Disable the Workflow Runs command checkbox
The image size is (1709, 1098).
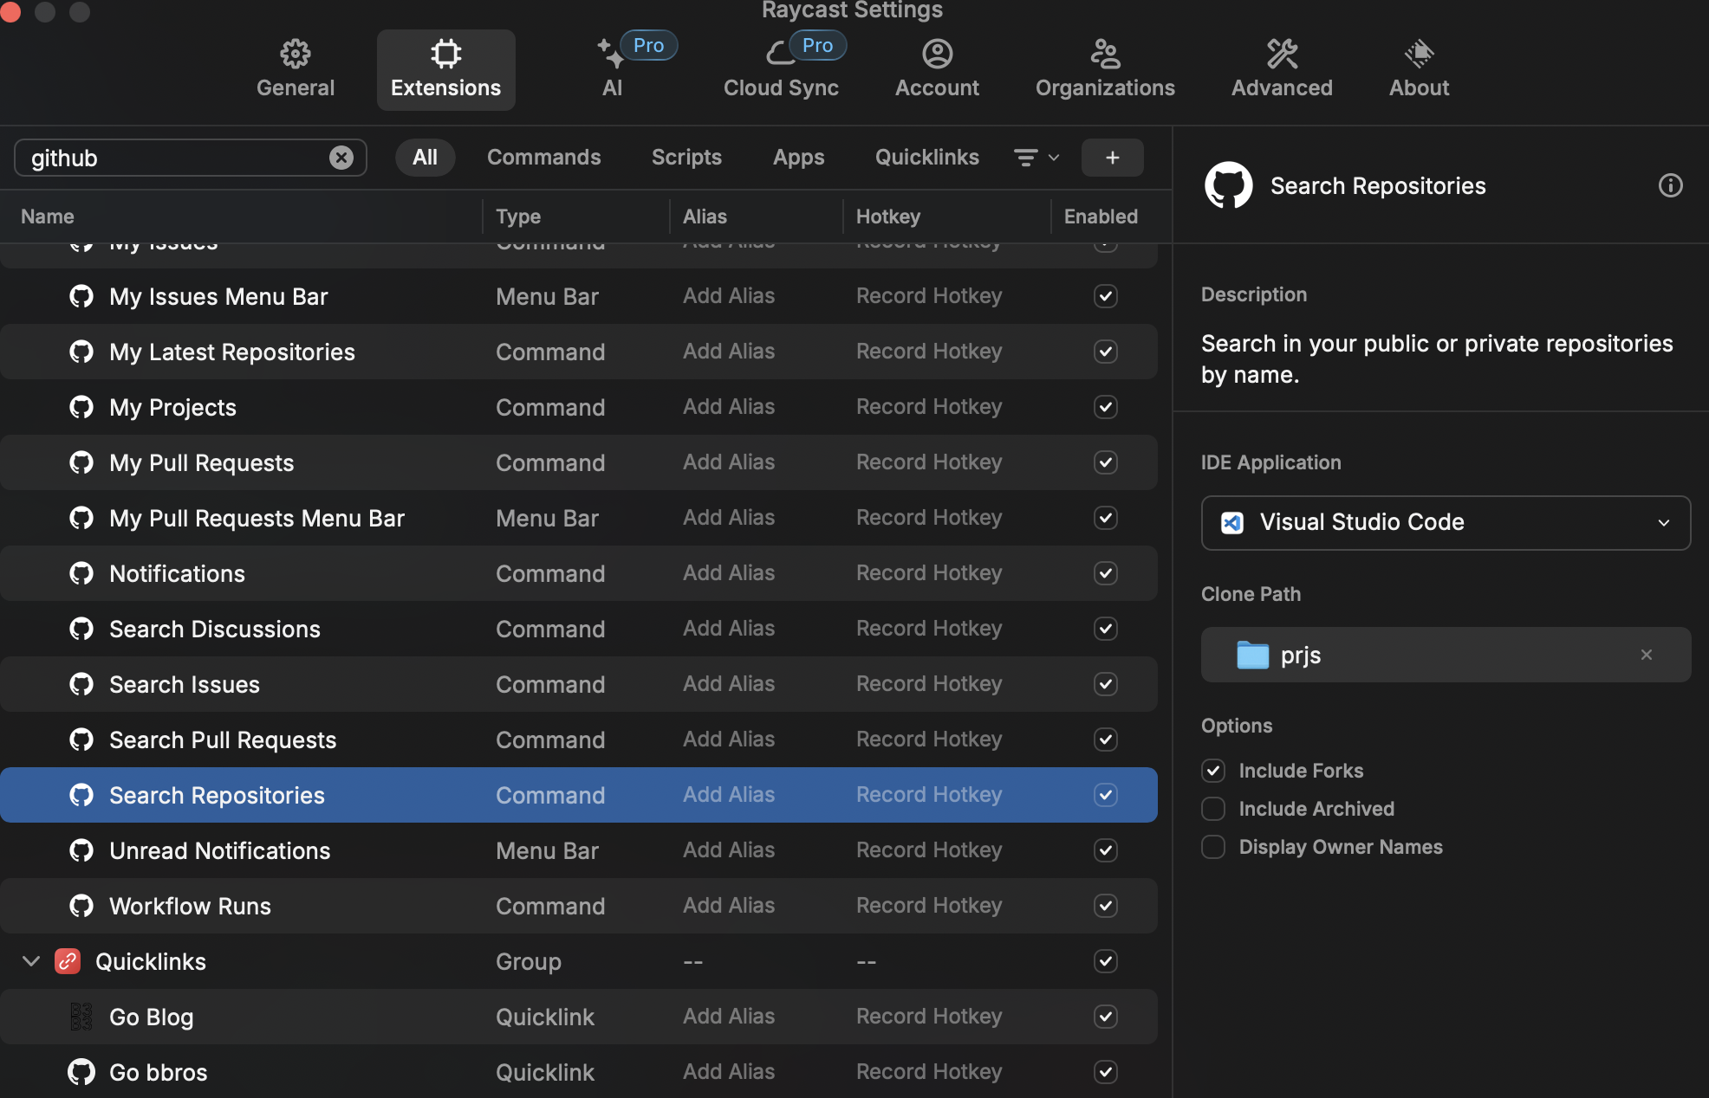[1105, 906]
